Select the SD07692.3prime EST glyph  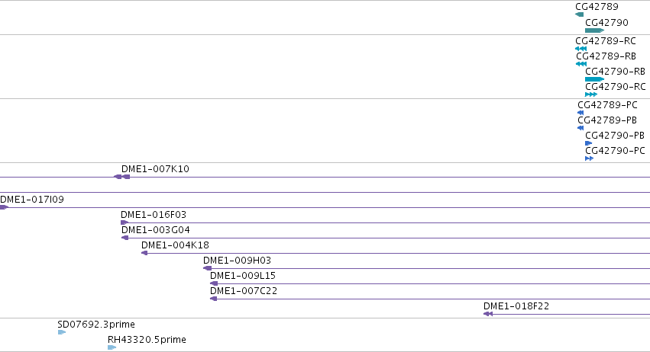(62, 332)
